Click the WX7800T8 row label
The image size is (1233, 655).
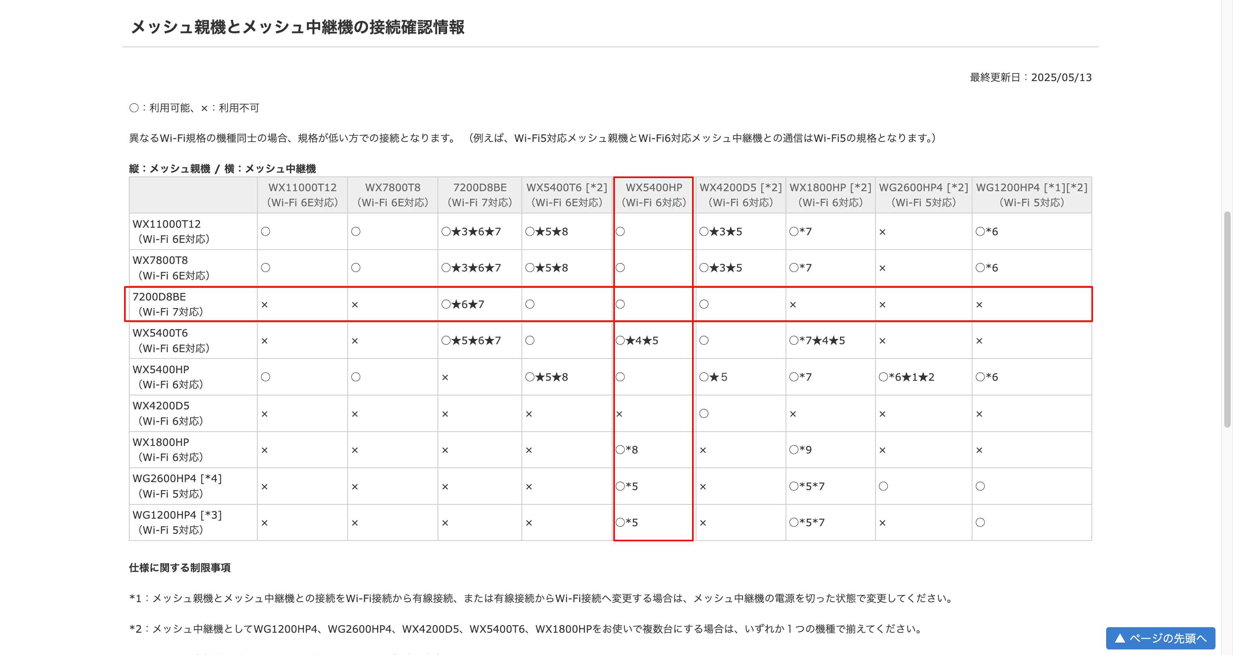tap(193, 268)
